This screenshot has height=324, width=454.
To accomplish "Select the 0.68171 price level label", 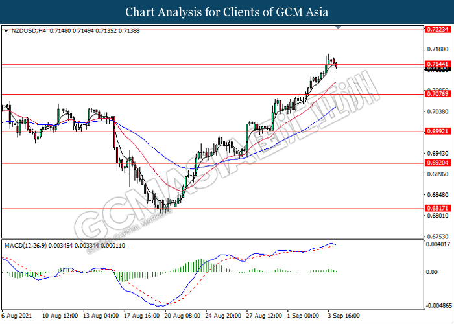I will point(438,208).
